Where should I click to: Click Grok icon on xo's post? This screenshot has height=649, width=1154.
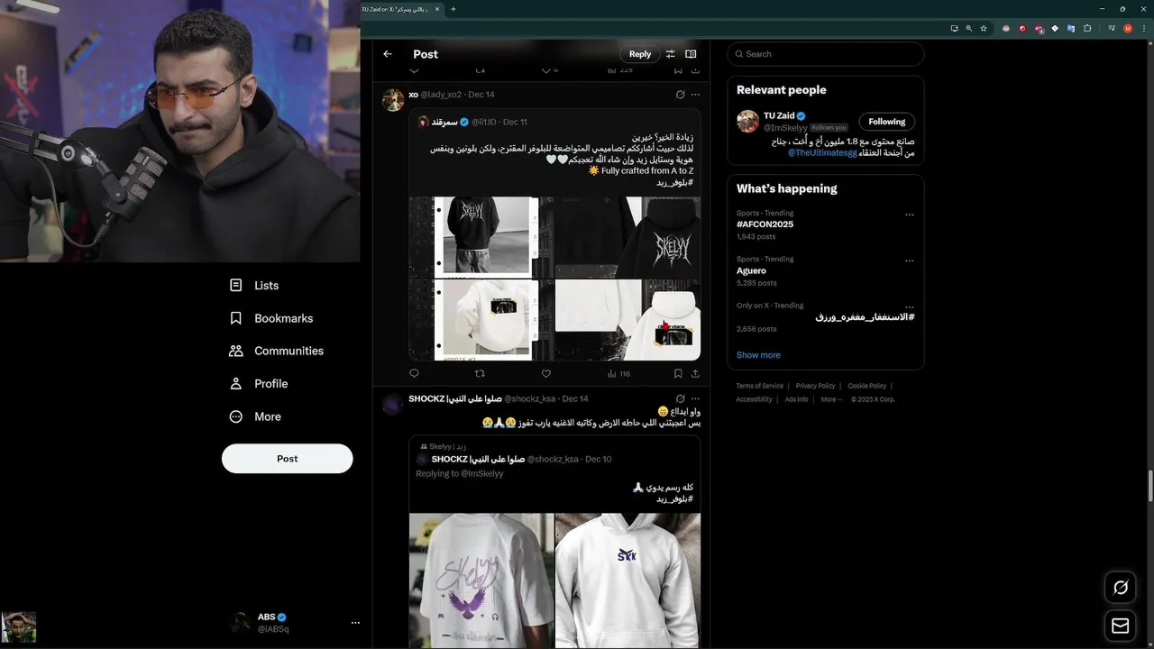[x=680, y=95]
